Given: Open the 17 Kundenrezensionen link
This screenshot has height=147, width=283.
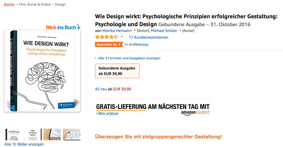Looking at the screenshot, I should click(x=148, y=37).
